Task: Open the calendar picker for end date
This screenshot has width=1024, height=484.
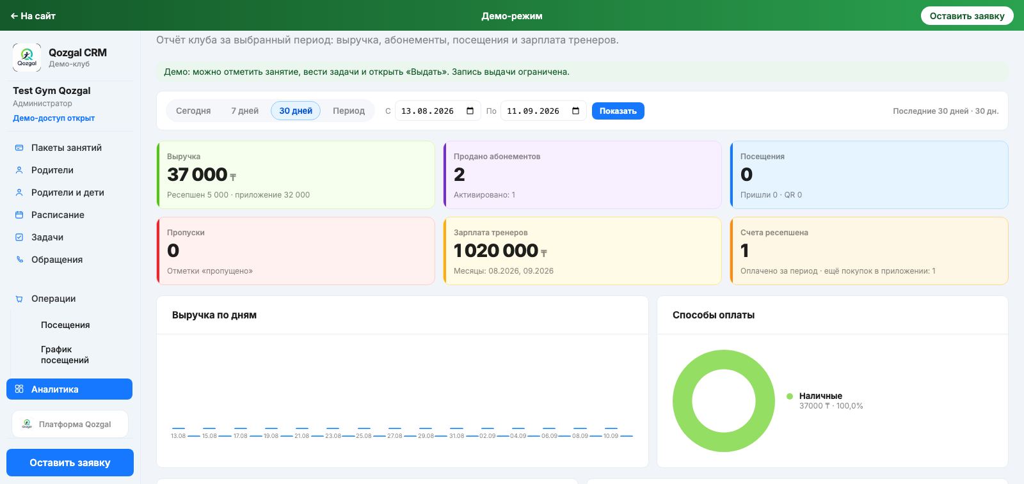Action: pos(576,111)
